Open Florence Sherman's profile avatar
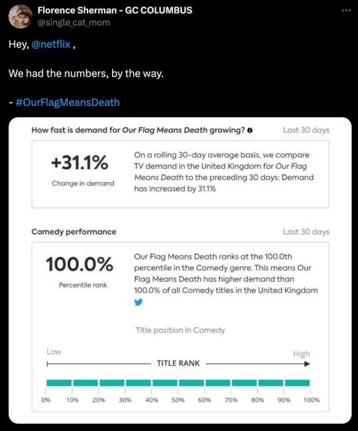 pyautogui.click(x=21, y=16)
